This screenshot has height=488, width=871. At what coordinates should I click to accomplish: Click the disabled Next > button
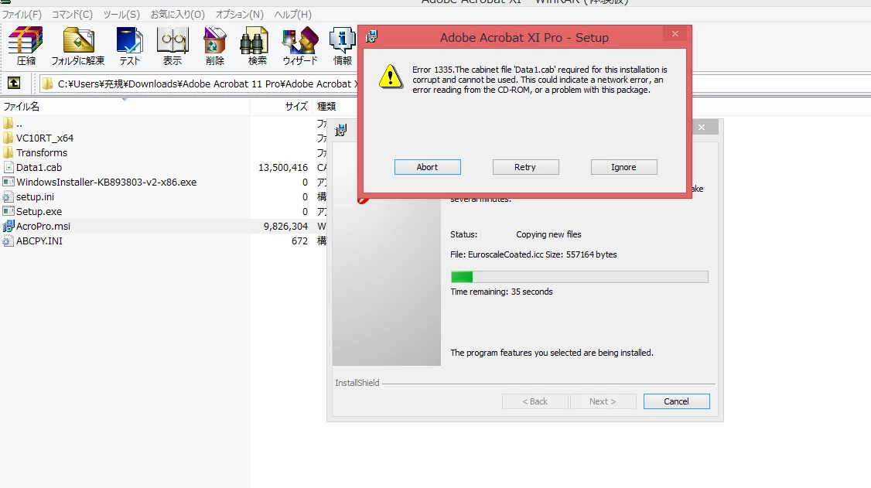pyautogui.click(x=603, y=401)
